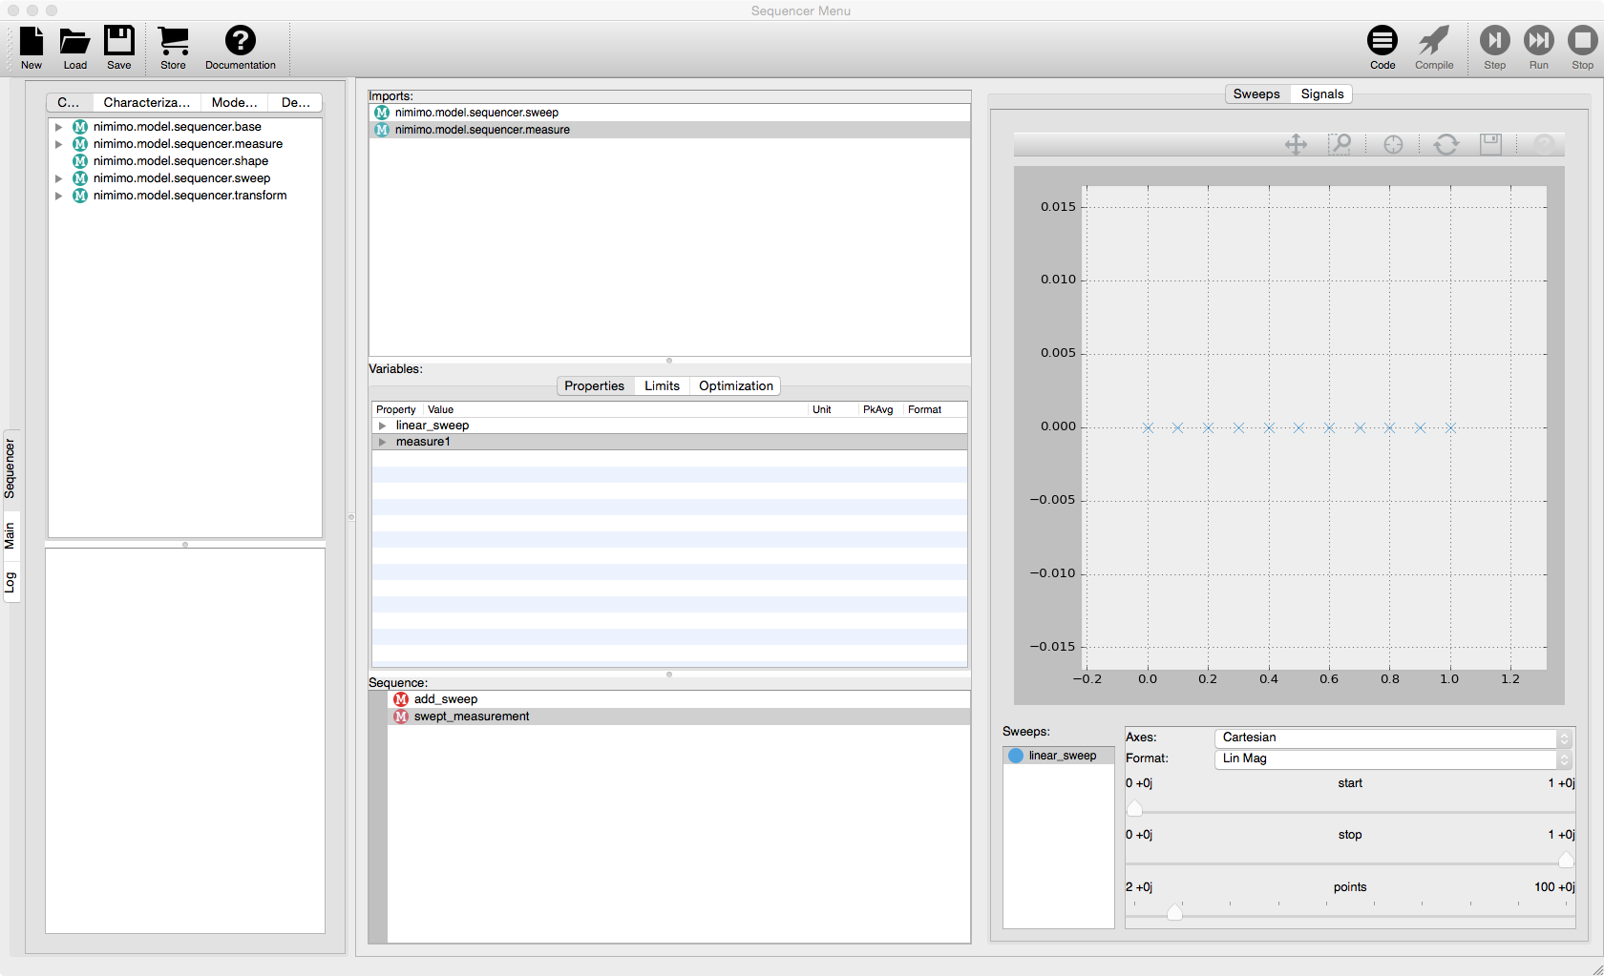Select add_sweep in the Sequence list

tap(679, 699)
